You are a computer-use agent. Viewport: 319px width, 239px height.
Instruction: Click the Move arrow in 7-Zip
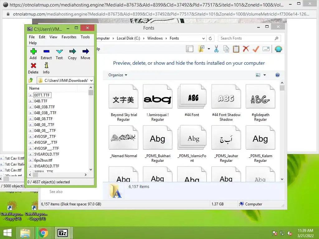point(85,54)
